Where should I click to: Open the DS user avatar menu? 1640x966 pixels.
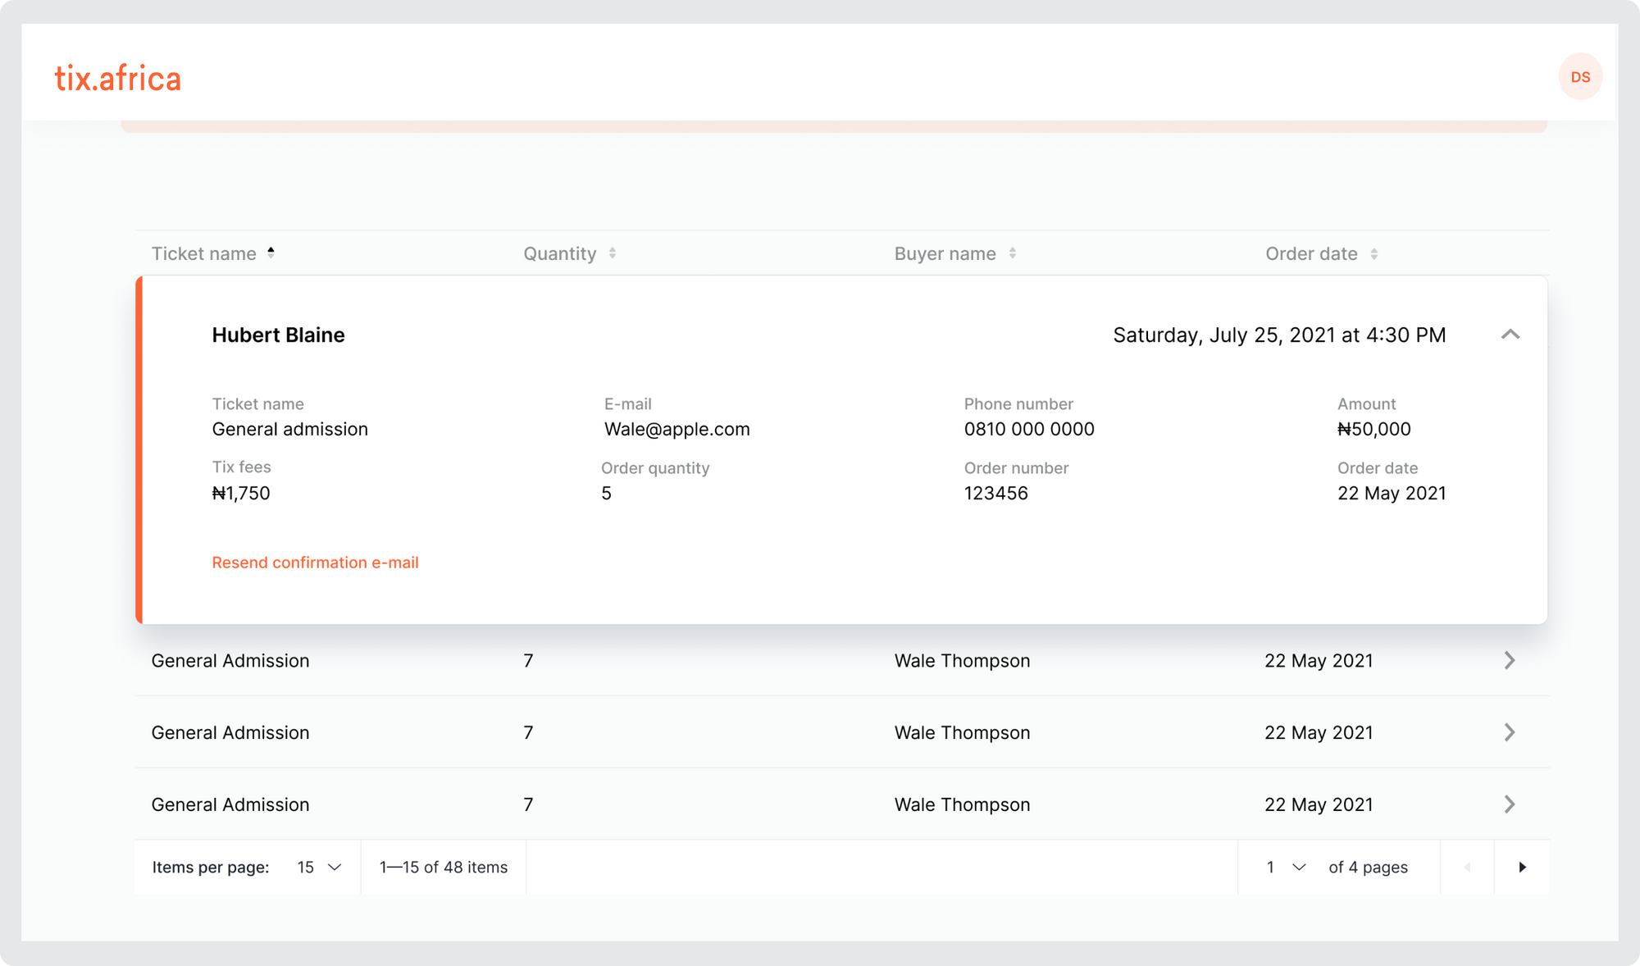coord(1580,77)
